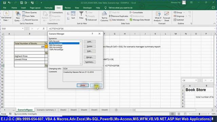This screenshot has height=122, width=217.
Task: Expand second window's Name Box dropdown
Action: [196, 80]
